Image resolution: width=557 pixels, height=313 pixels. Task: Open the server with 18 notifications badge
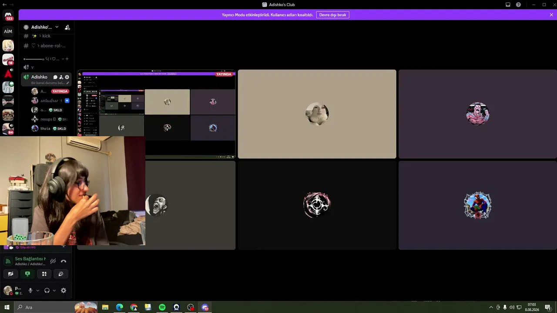8,59
